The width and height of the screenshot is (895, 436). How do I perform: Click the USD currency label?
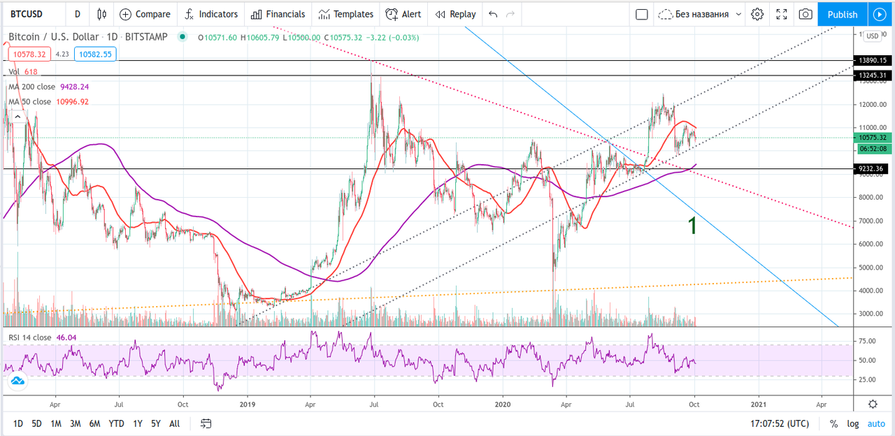[x=873, y=36]
